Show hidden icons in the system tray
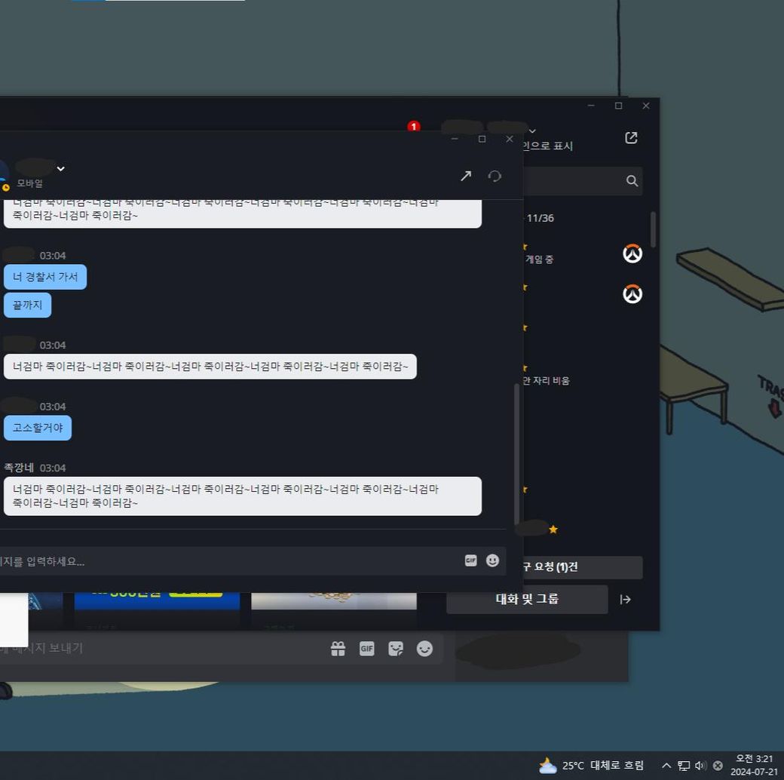 coord(666,766)
